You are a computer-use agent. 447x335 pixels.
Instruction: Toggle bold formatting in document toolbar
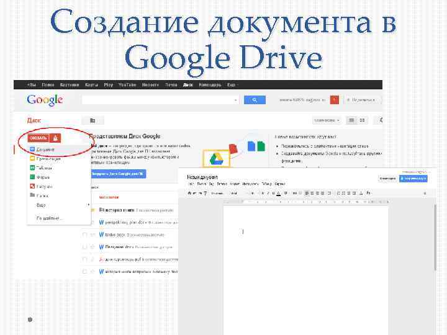pyautogui.click(x=263, y=193)
